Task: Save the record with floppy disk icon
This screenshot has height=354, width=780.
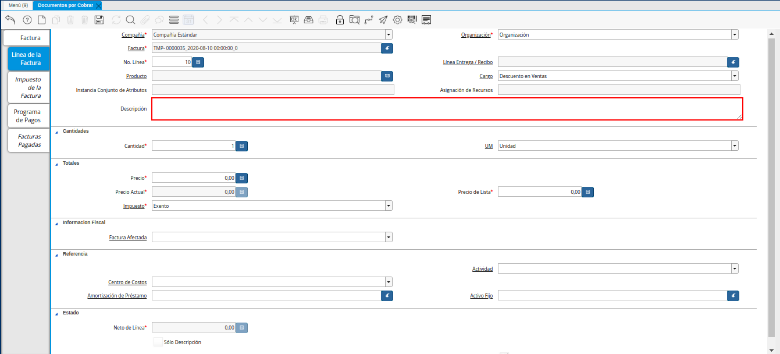Action: [x=99, y=20]
